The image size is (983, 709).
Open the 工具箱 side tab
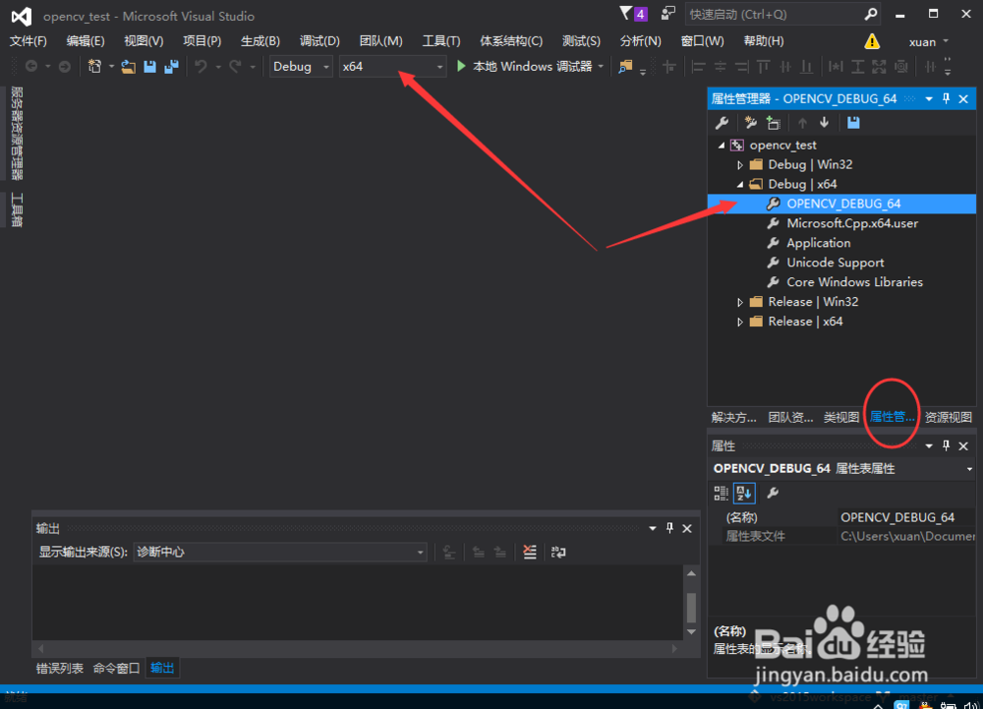click(17, 209)
